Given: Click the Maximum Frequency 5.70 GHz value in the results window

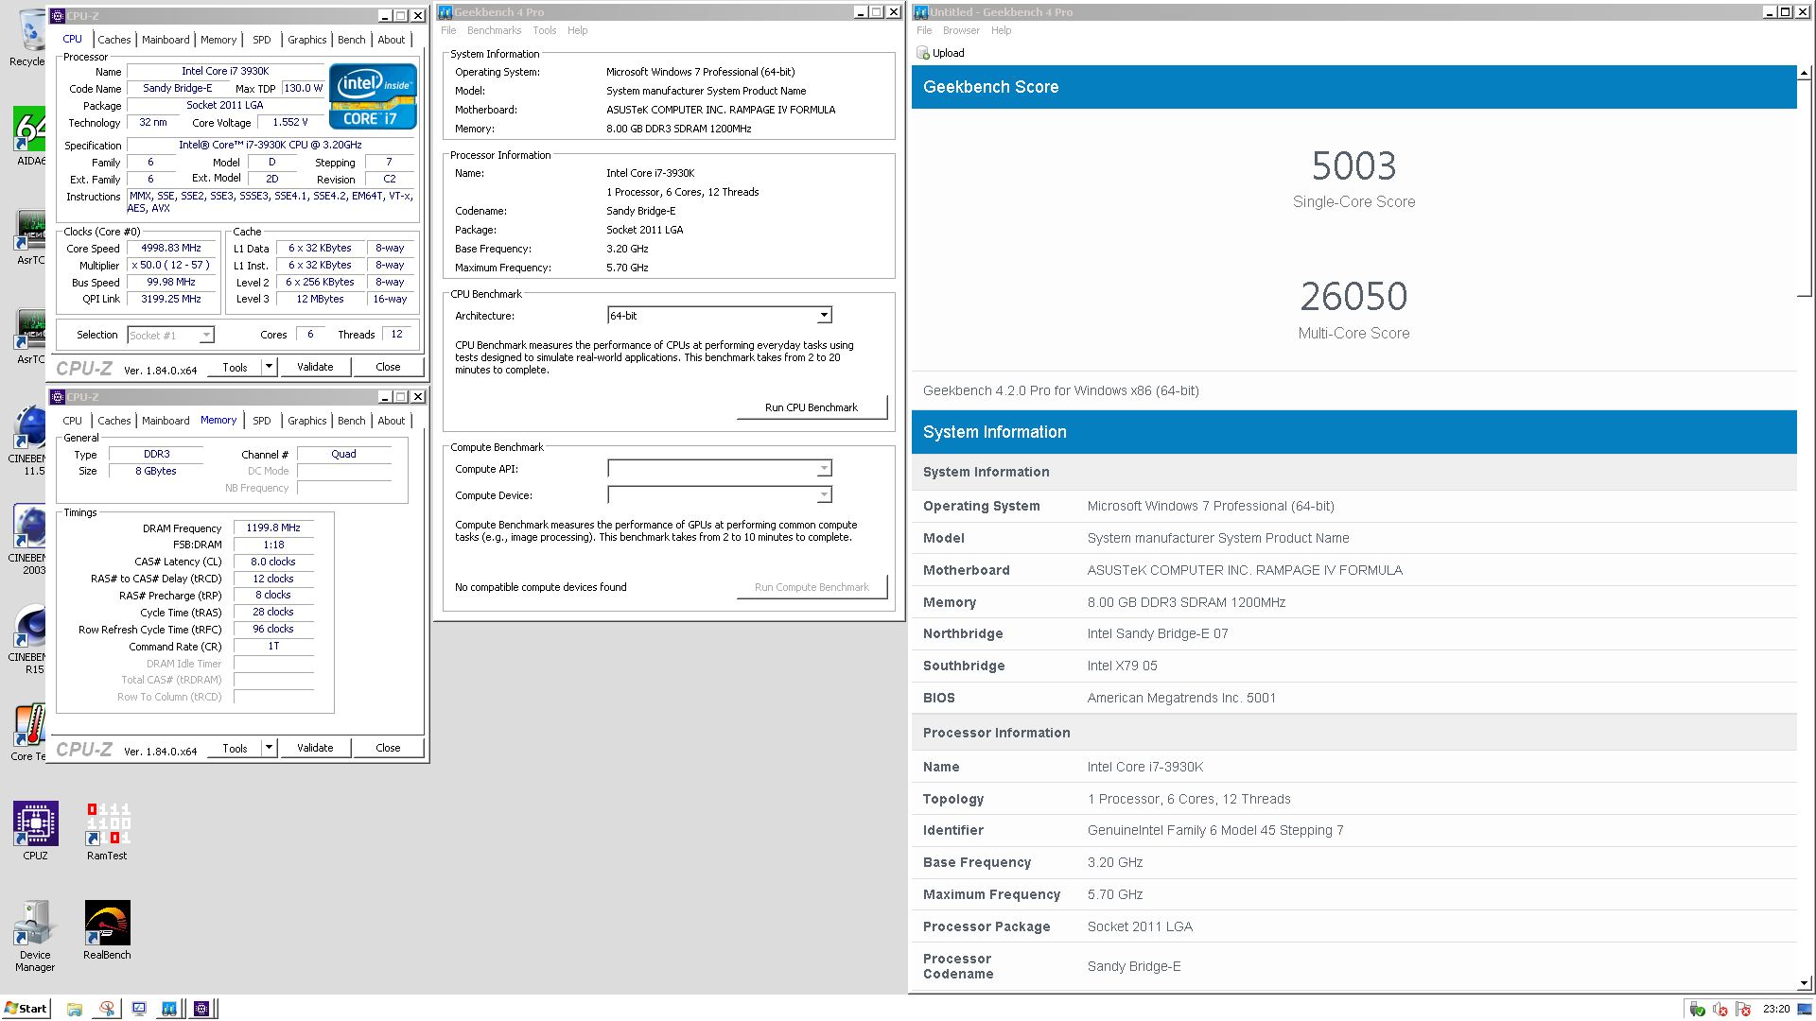Looking at the screenshot, I should tap(1115, 894).
